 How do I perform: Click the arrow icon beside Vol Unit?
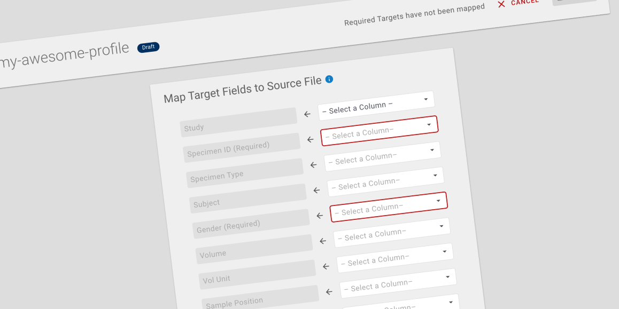point(326,266)
